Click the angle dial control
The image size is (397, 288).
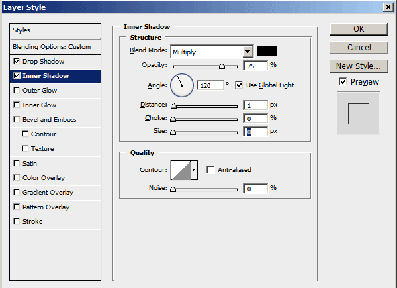(182, 85)
